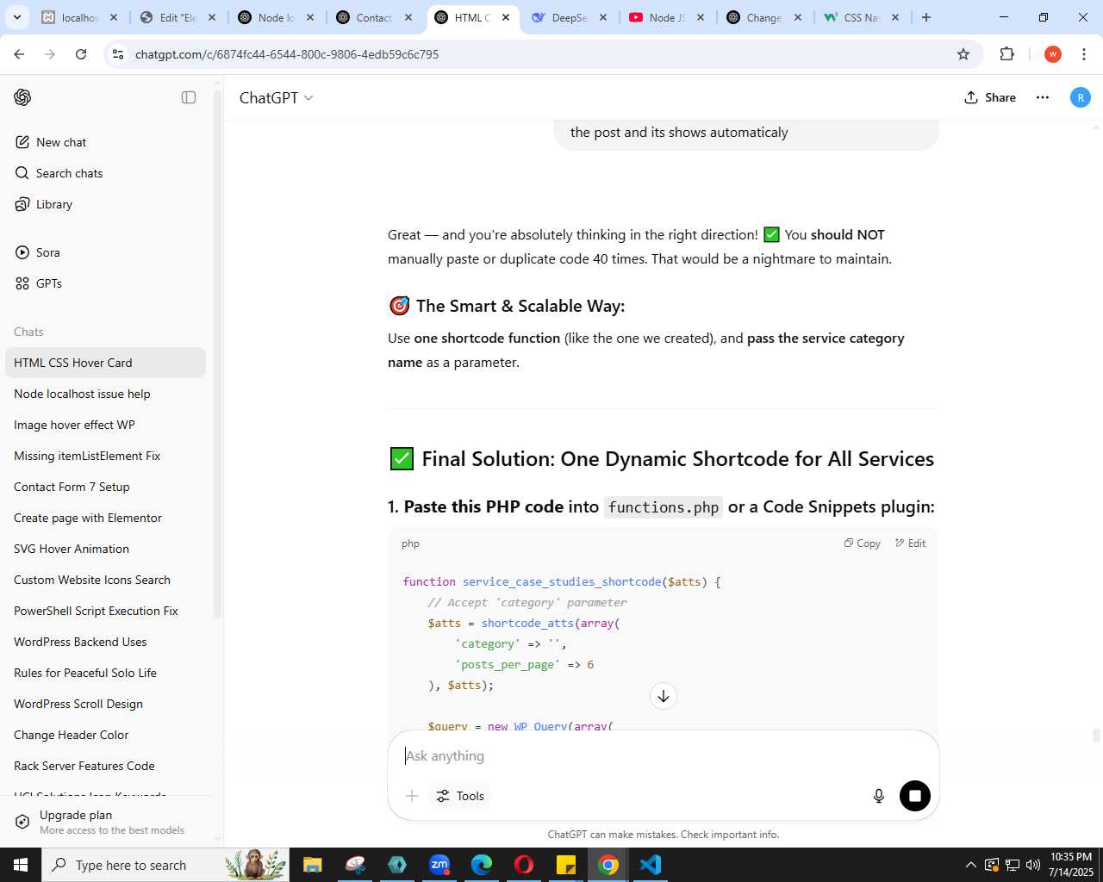Image resolution: width=1103 pixels, height=882 pixels.
Task: Click the Windows Start button
Action: click(21, 865)
